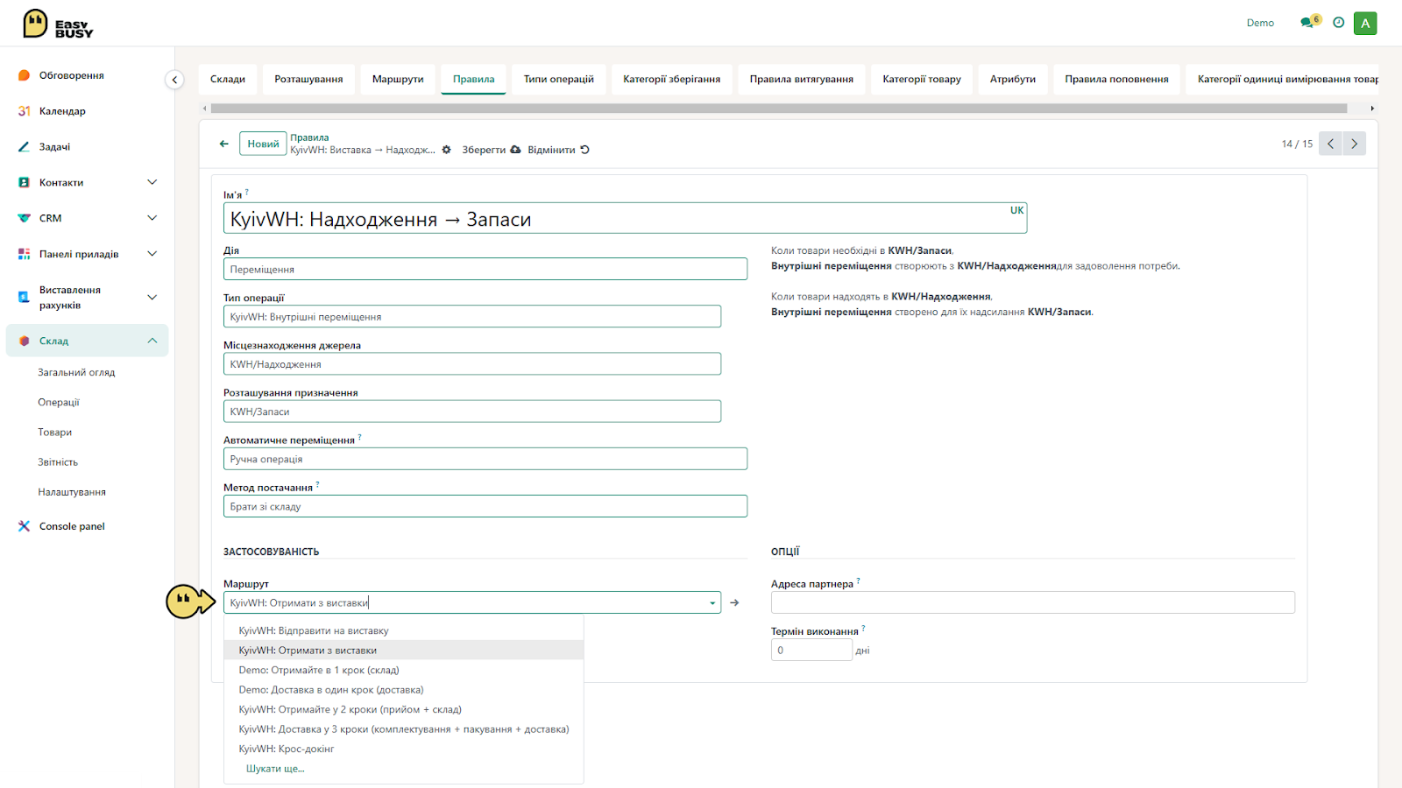The image size is (1402, 788).
Task: Select Demo: Отримайте в 1 крок option
Action: pos(404,670)
